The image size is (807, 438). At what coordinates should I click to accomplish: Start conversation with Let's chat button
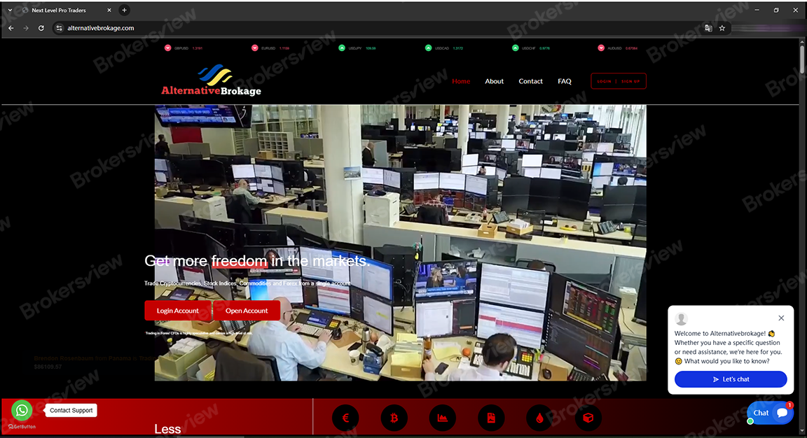731,379
